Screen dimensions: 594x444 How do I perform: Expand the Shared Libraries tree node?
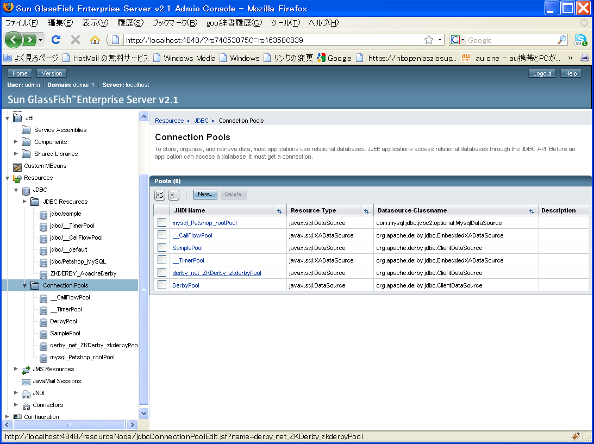point(16,153)
